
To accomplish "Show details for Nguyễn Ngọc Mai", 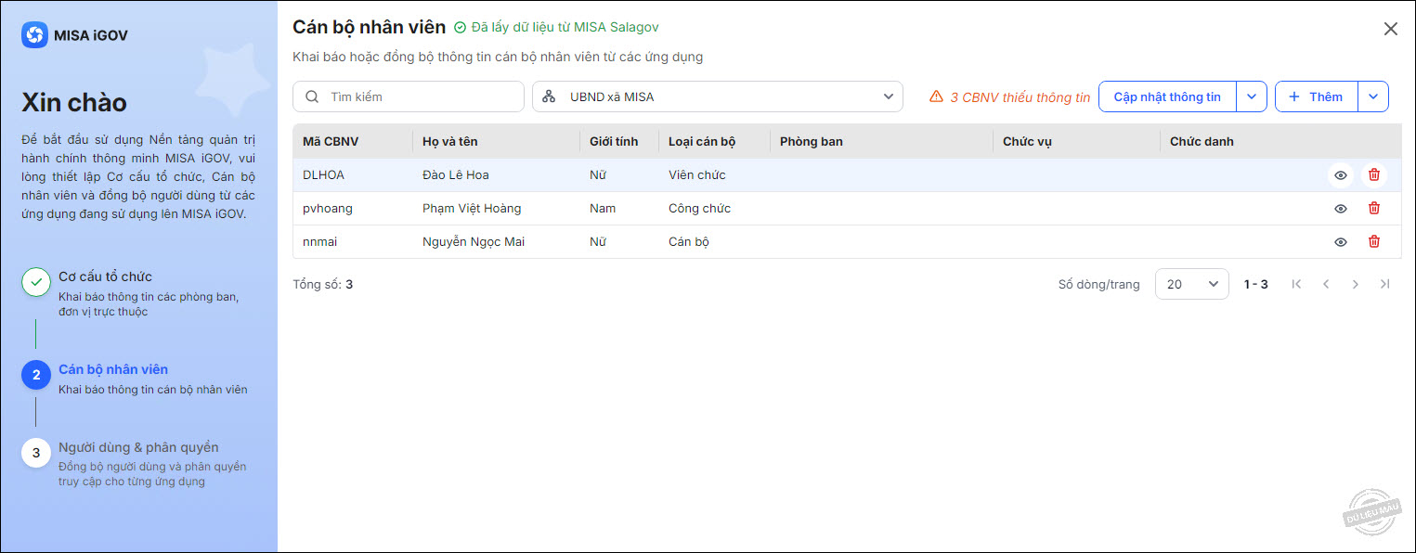I will click(x=1341, y=241).
